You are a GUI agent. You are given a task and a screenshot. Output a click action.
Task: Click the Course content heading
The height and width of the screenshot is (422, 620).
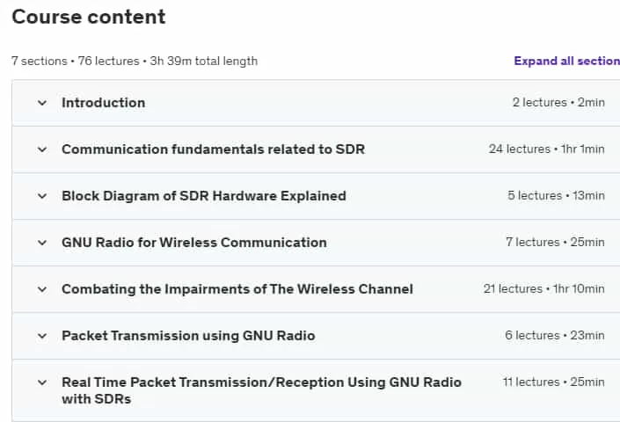[89, 17]
